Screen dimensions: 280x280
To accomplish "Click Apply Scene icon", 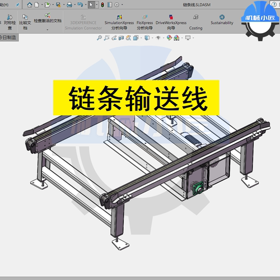I will 176,38.
